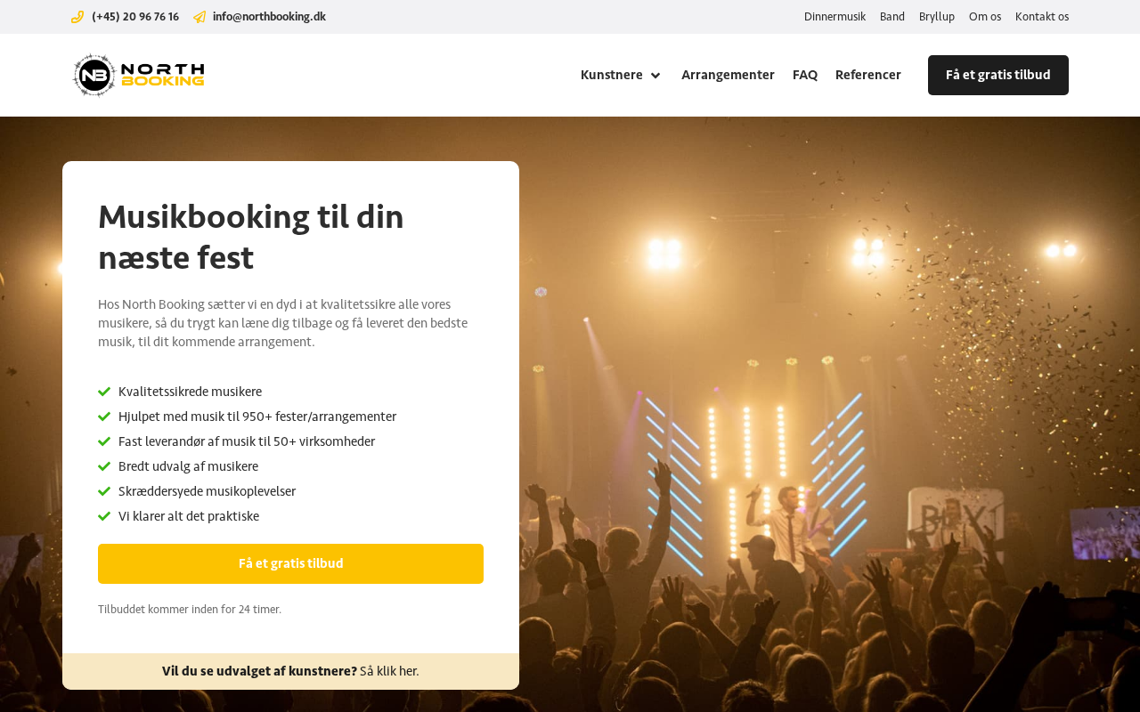Open the Kunstnere menu
Image resolution: width=1140 pixels, height=712 pixels.
coord(612,76)
